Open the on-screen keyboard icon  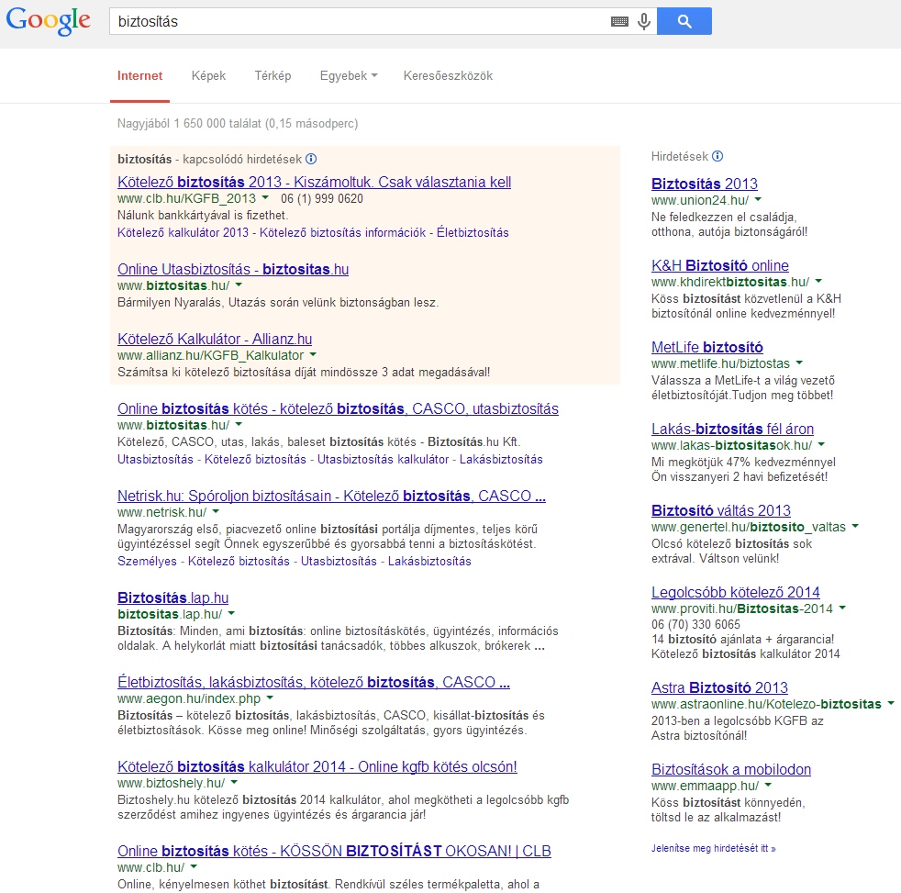pos(619,21)
